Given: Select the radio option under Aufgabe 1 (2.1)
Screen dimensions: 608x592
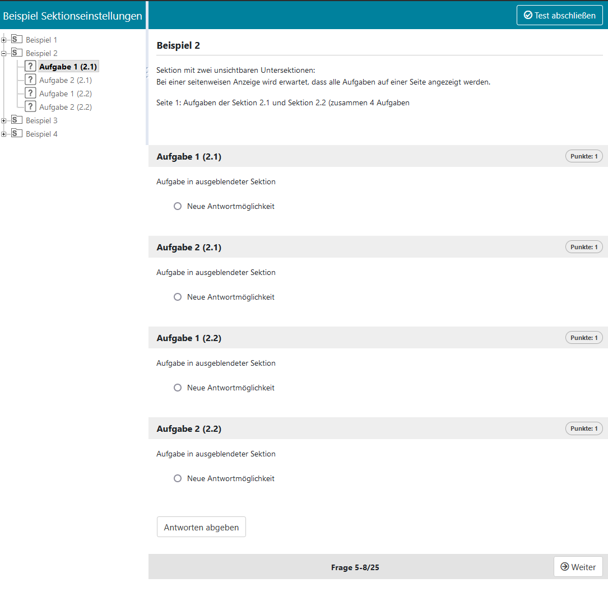Looking at the screenshot, I should point(178,206).
